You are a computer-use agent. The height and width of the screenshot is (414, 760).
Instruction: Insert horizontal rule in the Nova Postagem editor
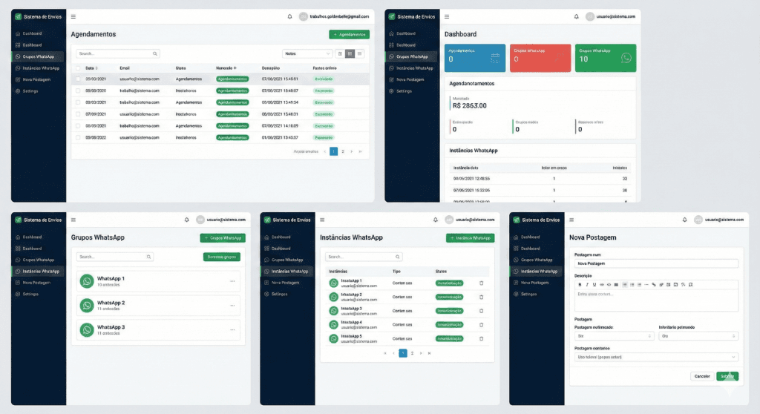coord(646,285)
